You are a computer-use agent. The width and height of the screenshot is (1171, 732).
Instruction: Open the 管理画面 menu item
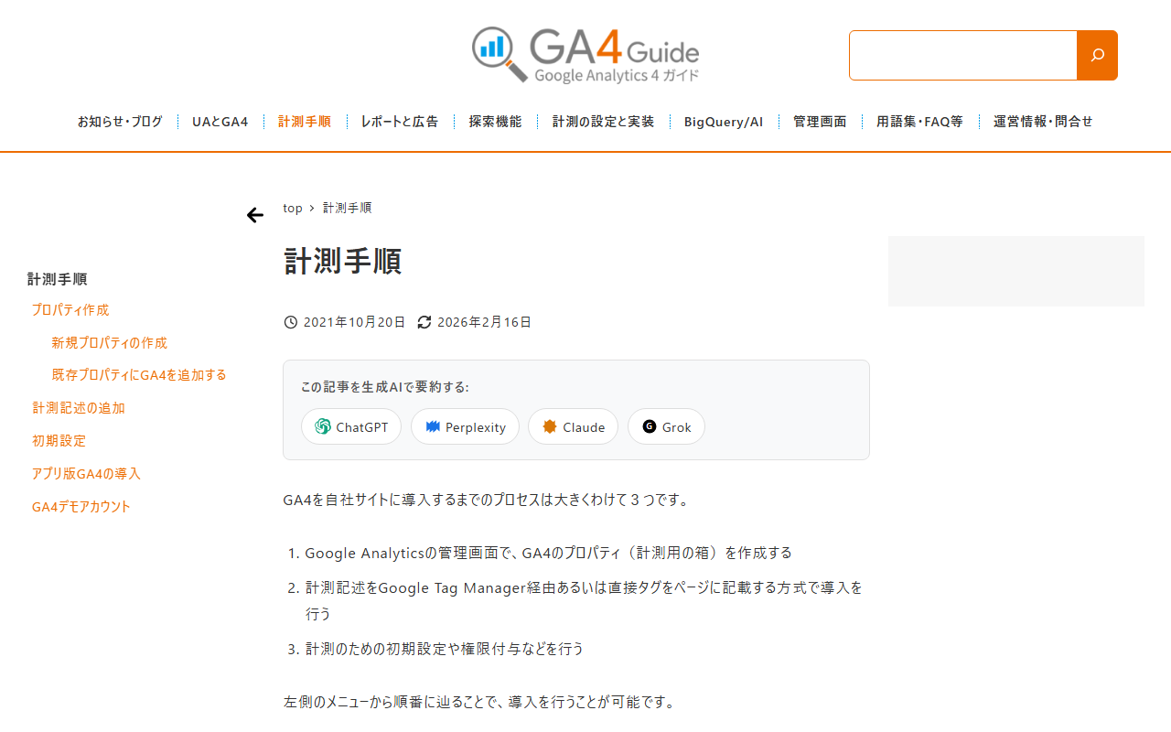tap(820, 122)
